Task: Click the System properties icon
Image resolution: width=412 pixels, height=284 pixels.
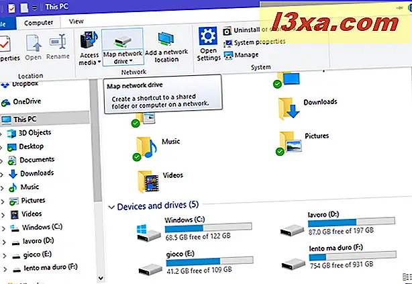Action: coord(228,43)
